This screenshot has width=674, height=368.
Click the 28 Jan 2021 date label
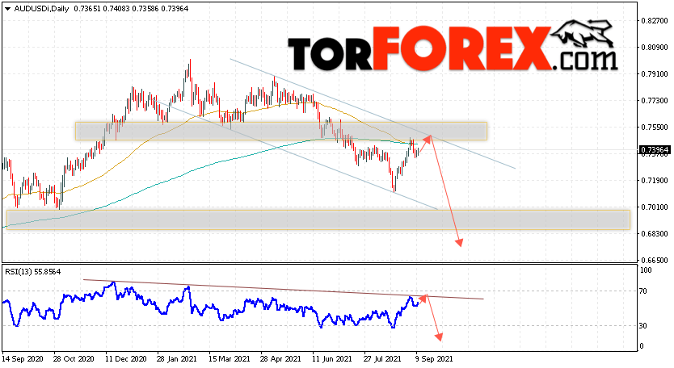tap(177, 359)
